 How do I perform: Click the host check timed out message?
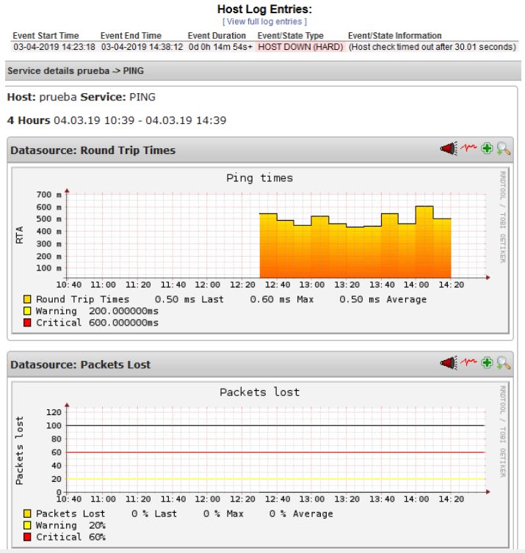pyautogui.click(x=432, y=47)
